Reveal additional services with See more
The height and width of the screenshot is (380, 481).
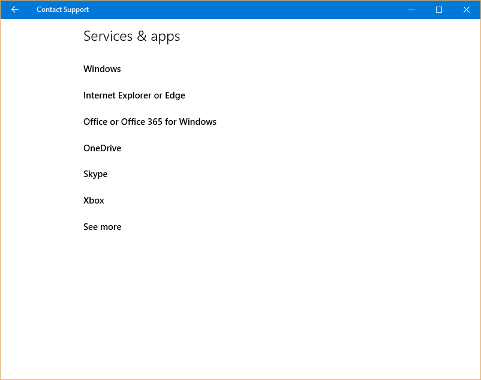click(x=102, y=227)
